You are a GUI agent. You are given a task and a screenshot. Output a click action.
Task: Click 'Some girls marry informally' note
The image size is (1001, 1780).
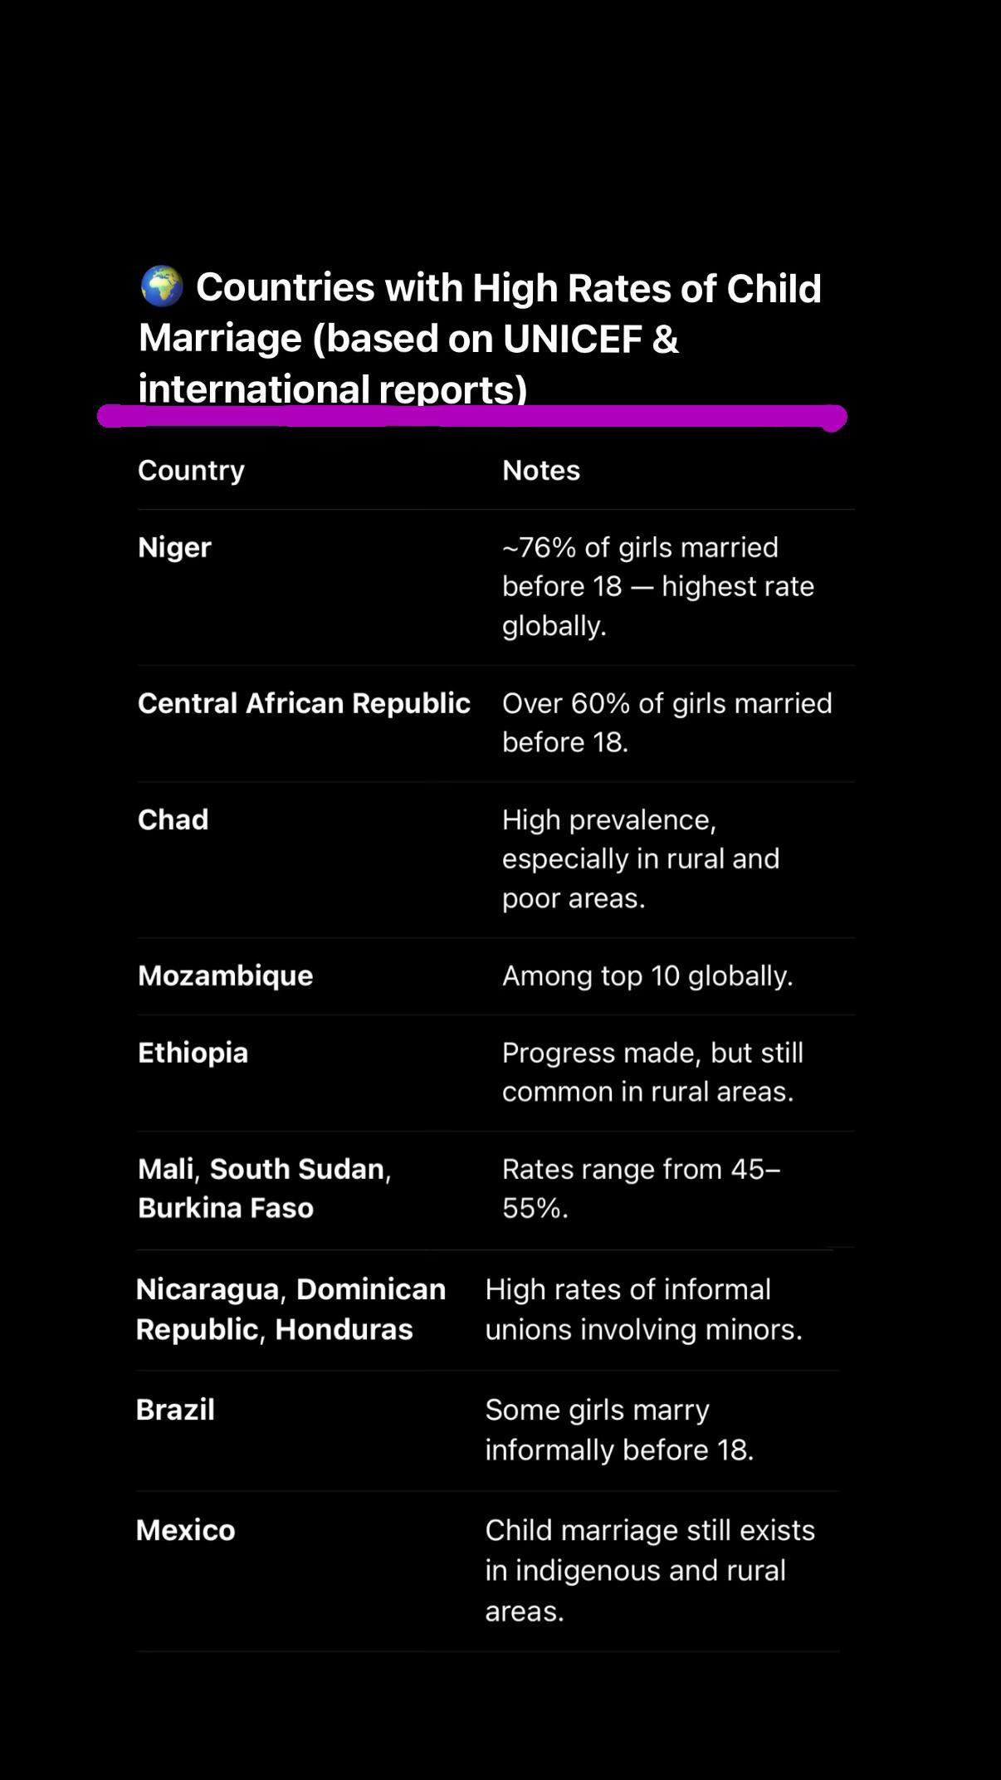point(619,1430)
